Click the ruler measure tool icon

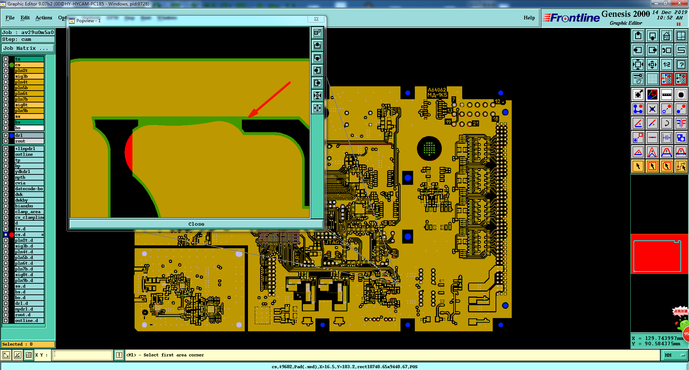tap(667, 95)
